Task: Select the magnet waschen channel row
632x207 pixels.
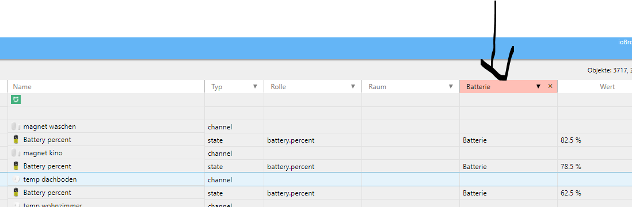Action: pos(316,126)
